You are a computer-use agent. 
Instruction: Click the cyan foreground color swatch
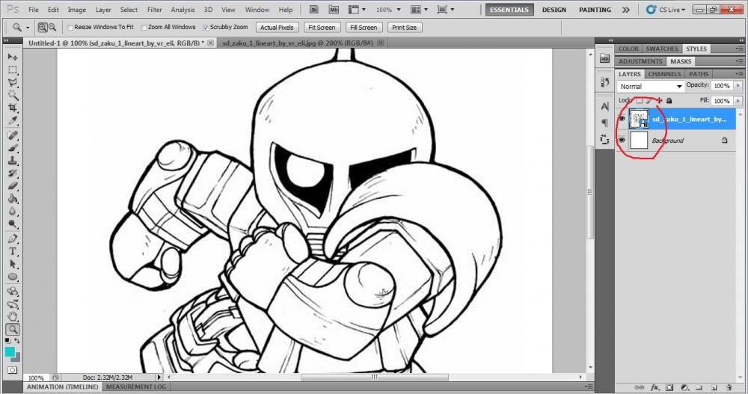pos(10,351)
